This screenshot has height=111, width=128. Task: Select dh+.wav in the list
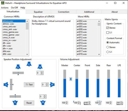tap(14, 46)
